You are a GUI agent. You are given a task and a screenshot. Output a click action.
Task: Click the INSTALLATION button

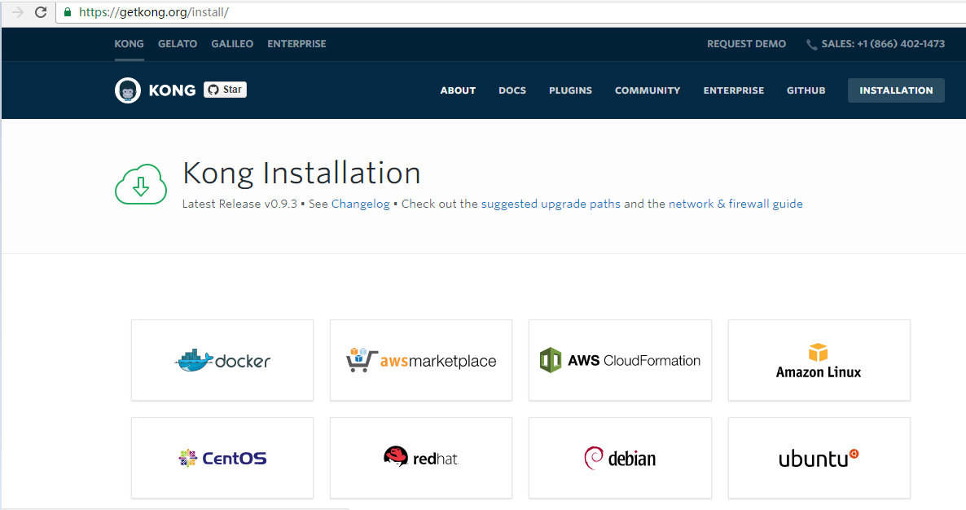coord(896,90)
